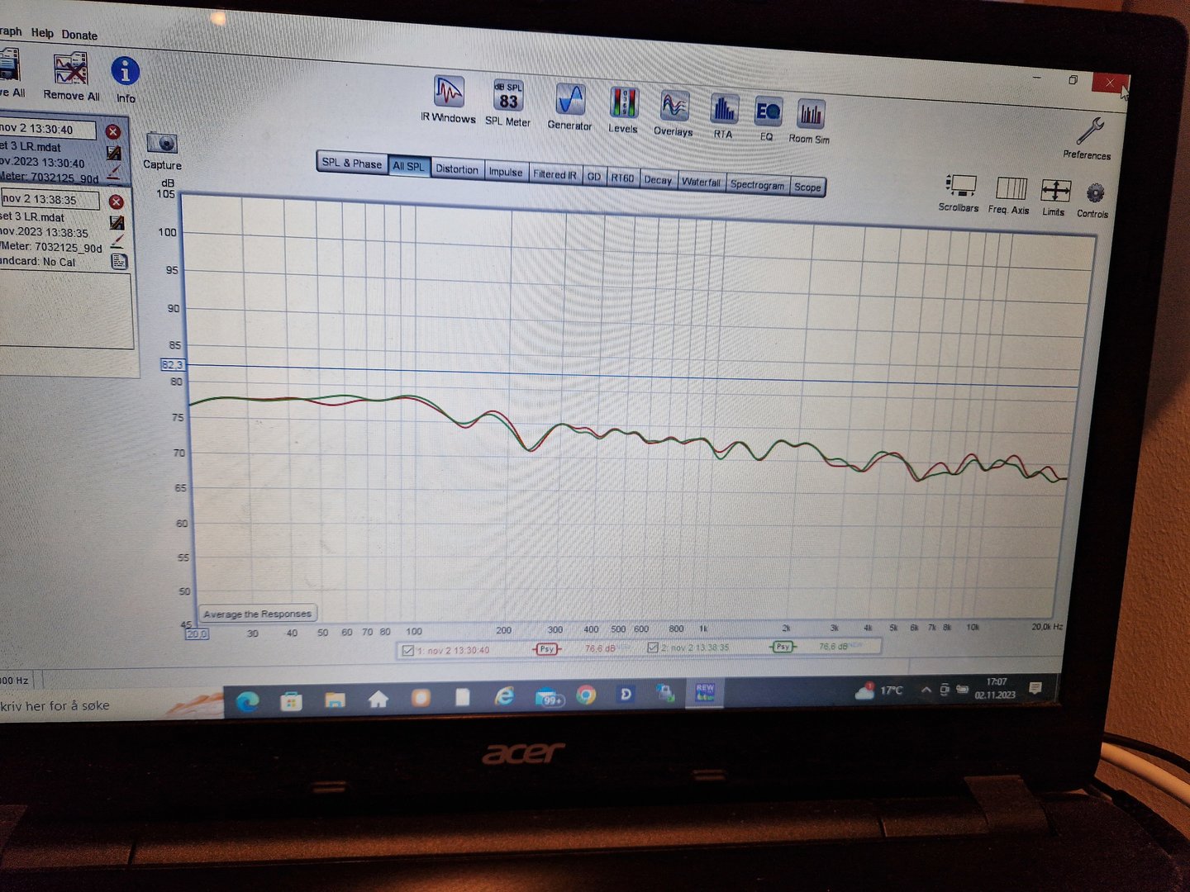Open notes for the 13:38:35 measurement

click(120, 262)
